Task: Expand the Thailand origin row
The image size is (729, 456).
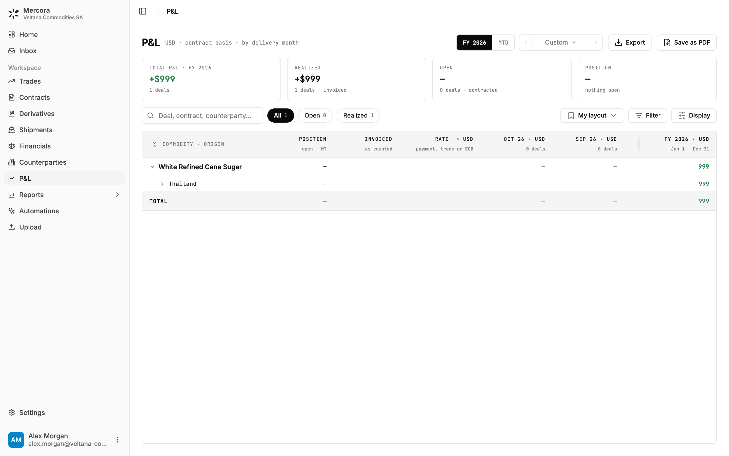Action: click(x=162, y=184)
